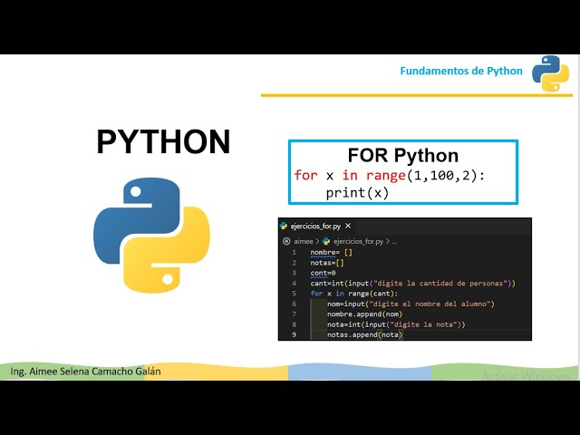Click line number 5 in gutter

pos(294,294)
